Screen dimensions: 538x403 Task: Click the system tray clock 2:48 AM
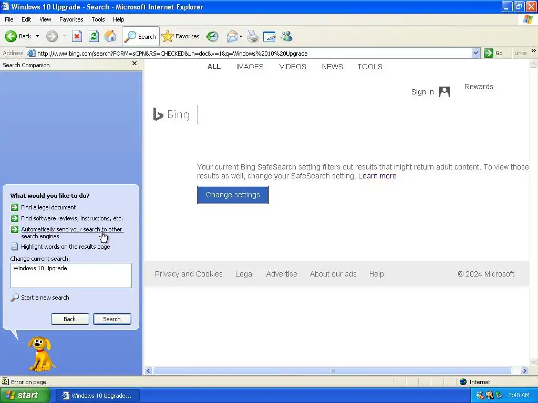[519, 396]
